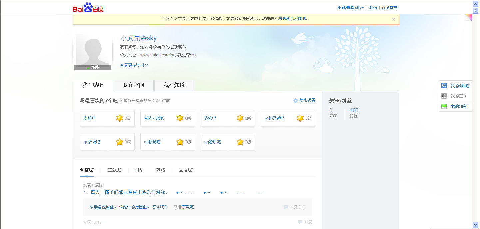Switch to the 我在空间 tab

coord(133,85)
